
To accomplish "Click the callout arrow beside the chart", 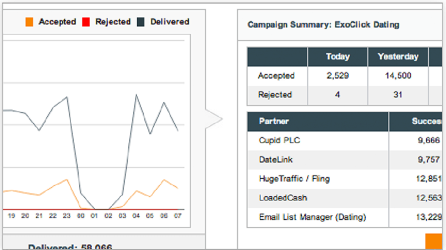I will 213,119.
